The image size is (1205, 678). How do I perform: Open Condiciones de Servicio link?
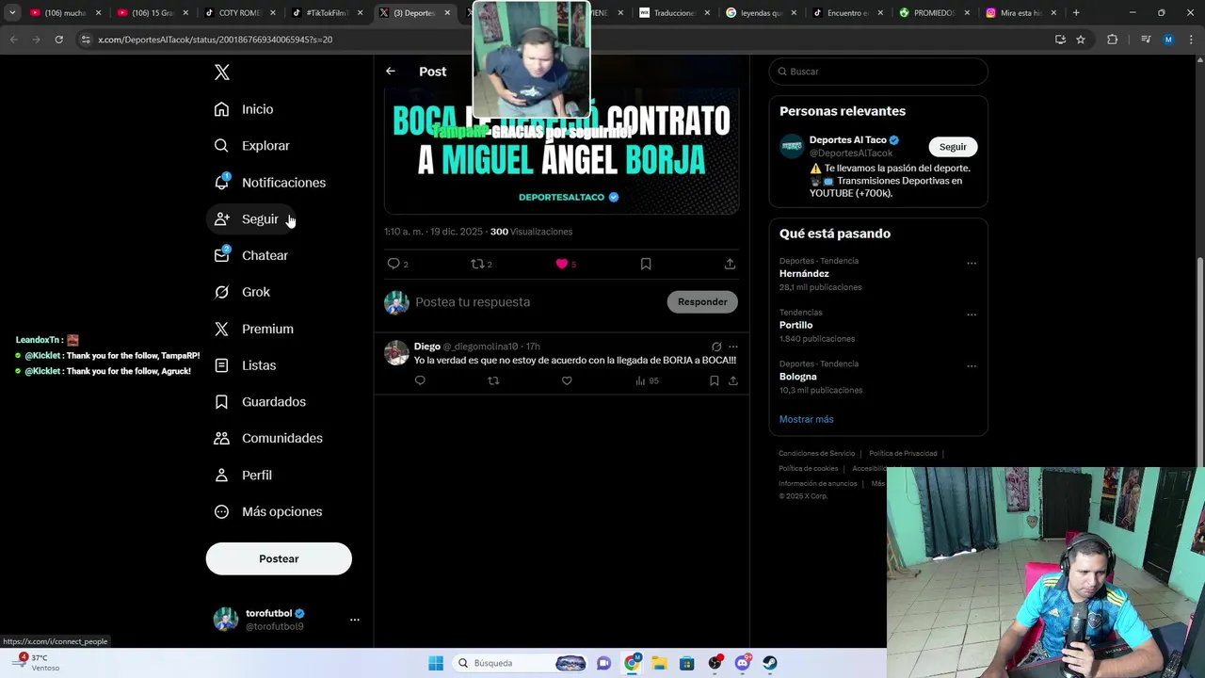pos(817,454)
